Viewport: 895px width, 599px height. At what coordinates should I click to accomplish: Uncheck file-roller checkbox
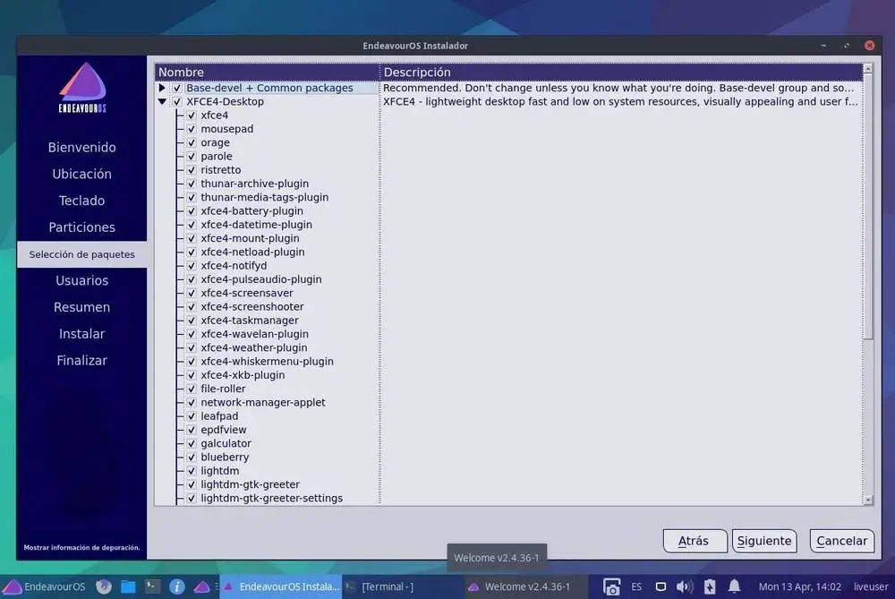click(192, 389)
